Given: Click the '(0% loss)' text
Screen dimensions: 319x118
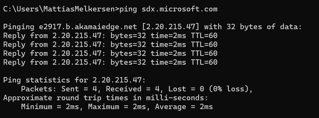Looking at the screenshot, I should [x=229, y=89].
